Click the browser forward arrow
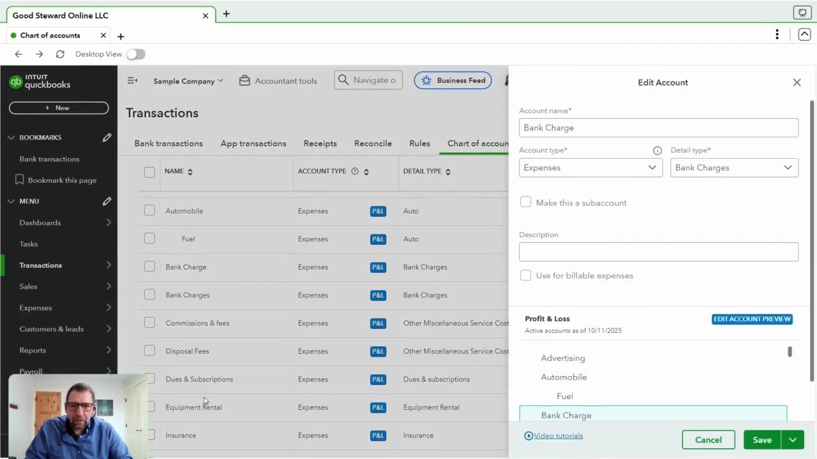817x459 pixels. [40, 54]
